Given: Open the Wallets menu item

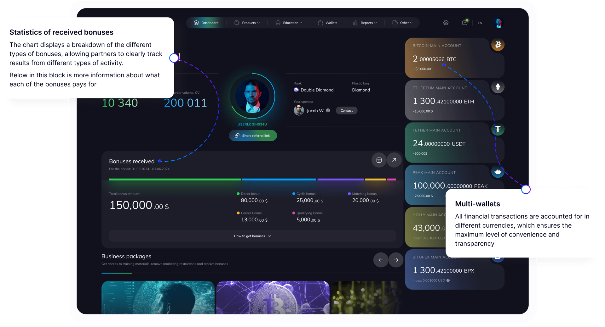Looking at the screenshot, I should (x=328, y=23).
